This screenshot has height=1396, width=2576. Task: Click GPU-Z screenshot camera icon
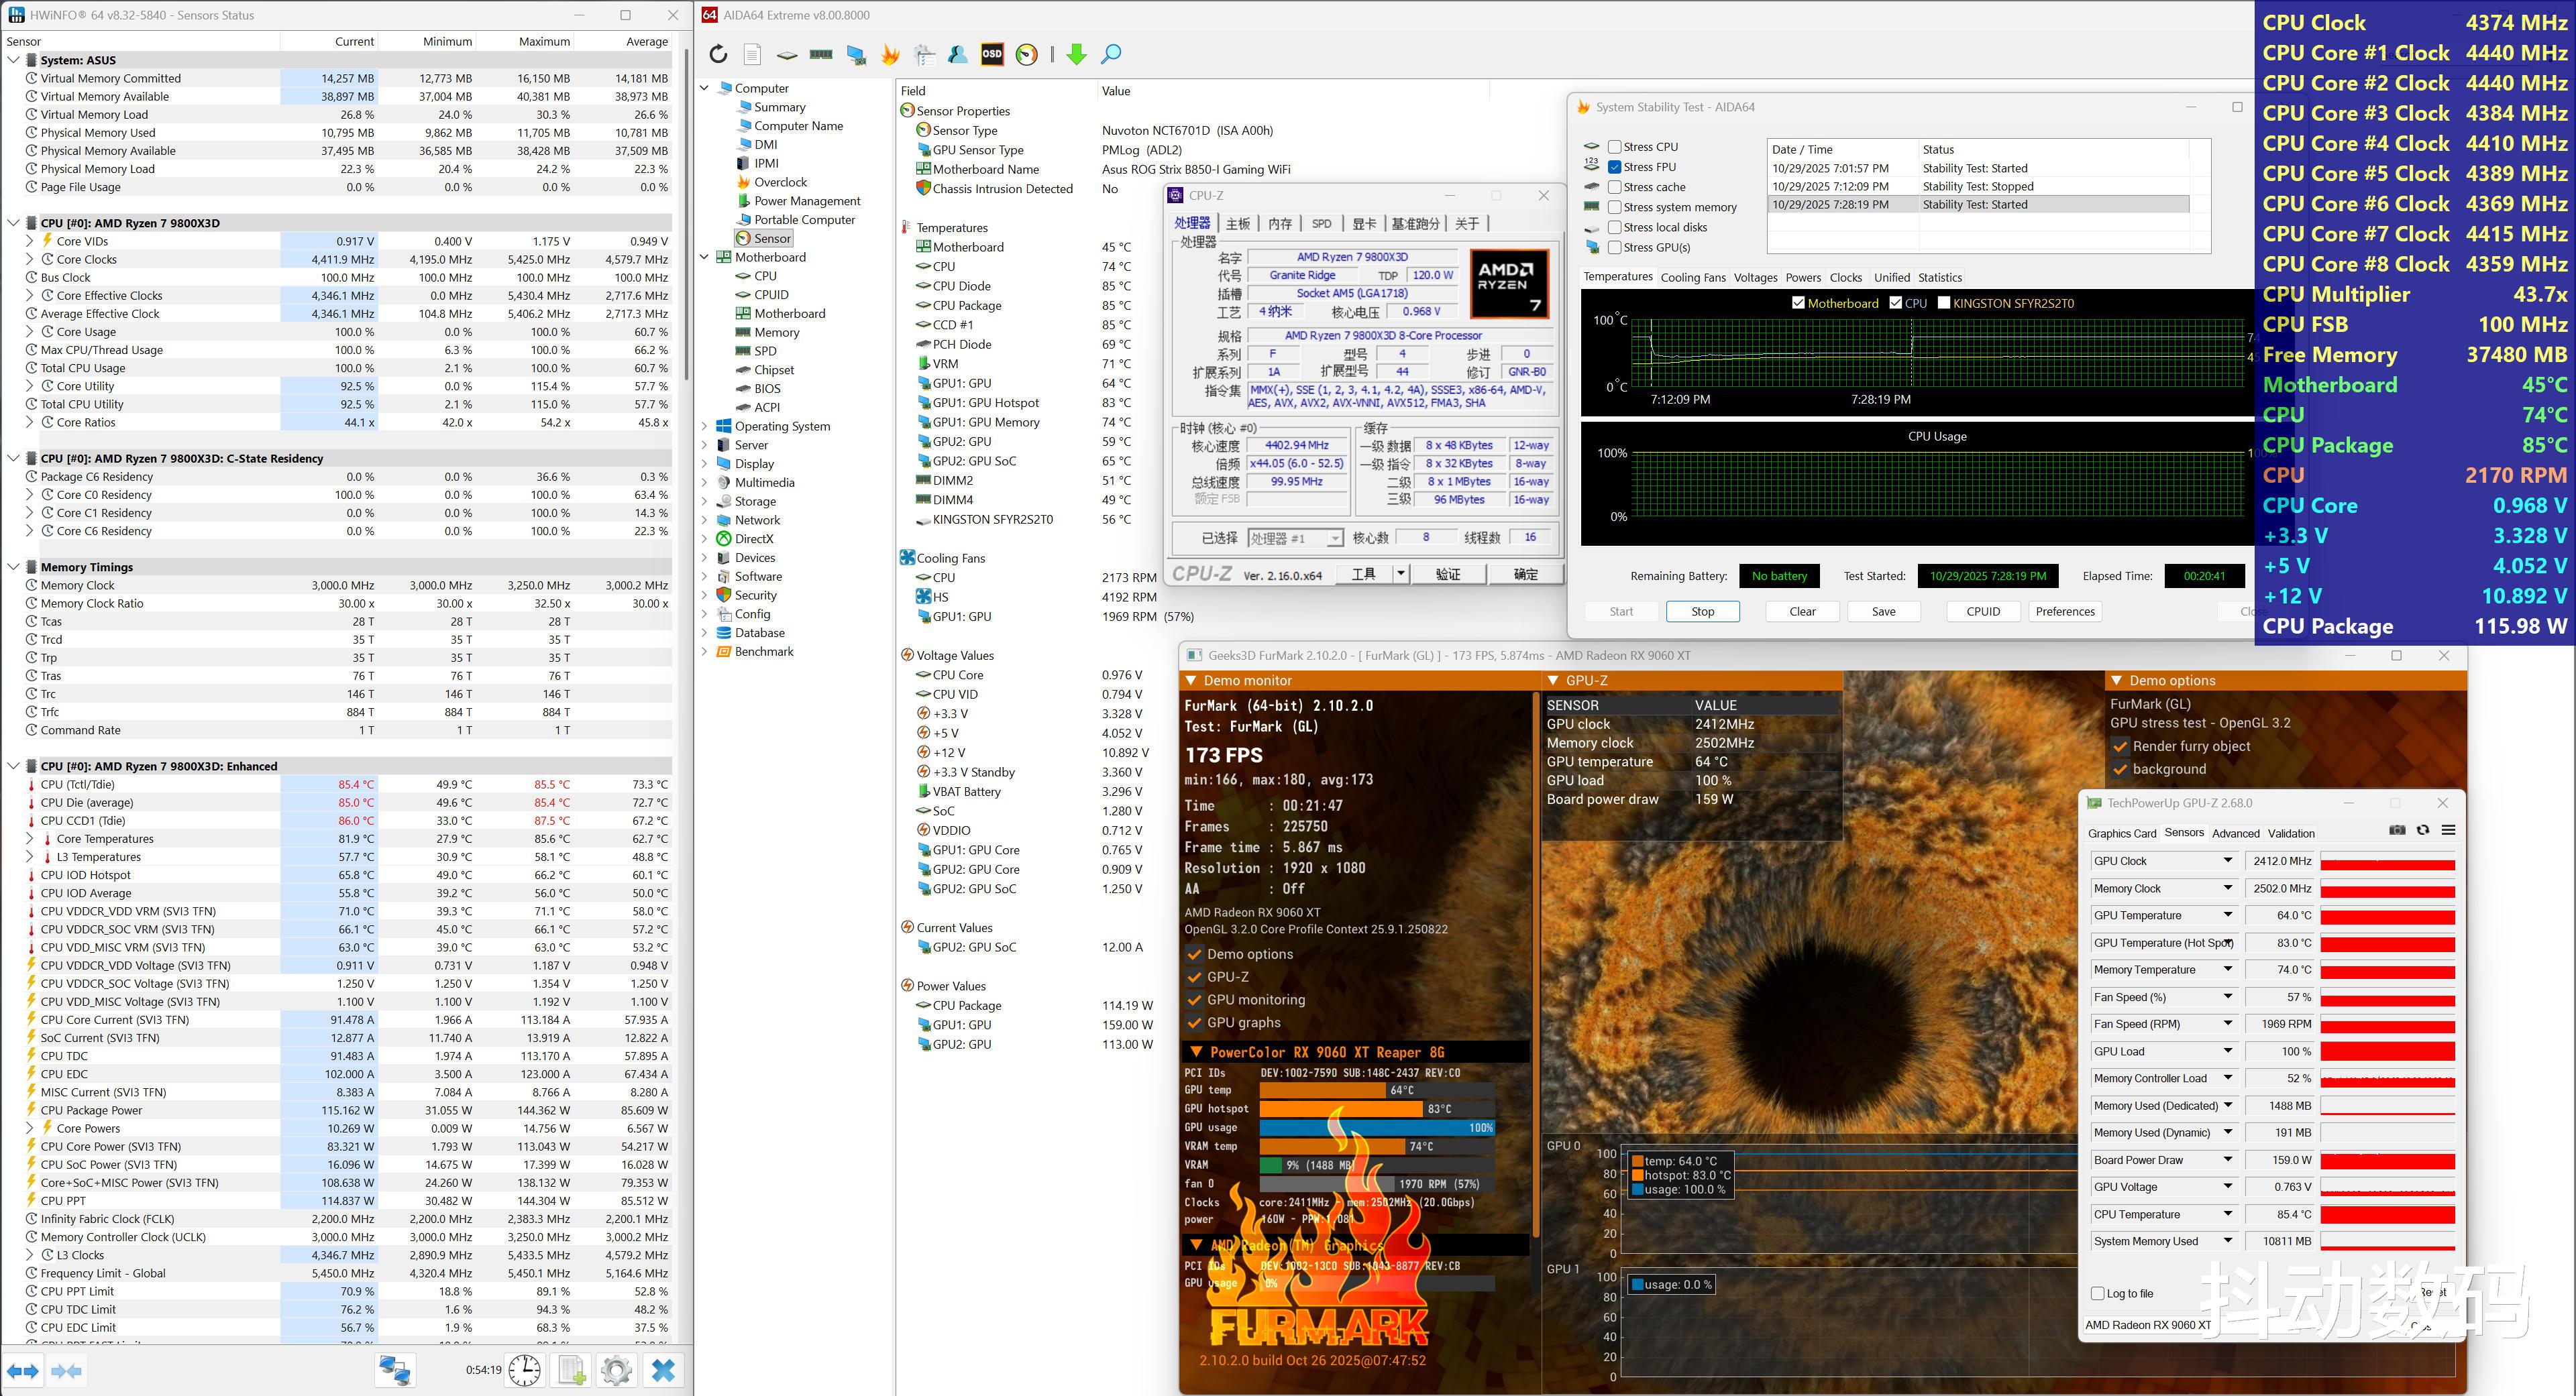coord(2397,830)
